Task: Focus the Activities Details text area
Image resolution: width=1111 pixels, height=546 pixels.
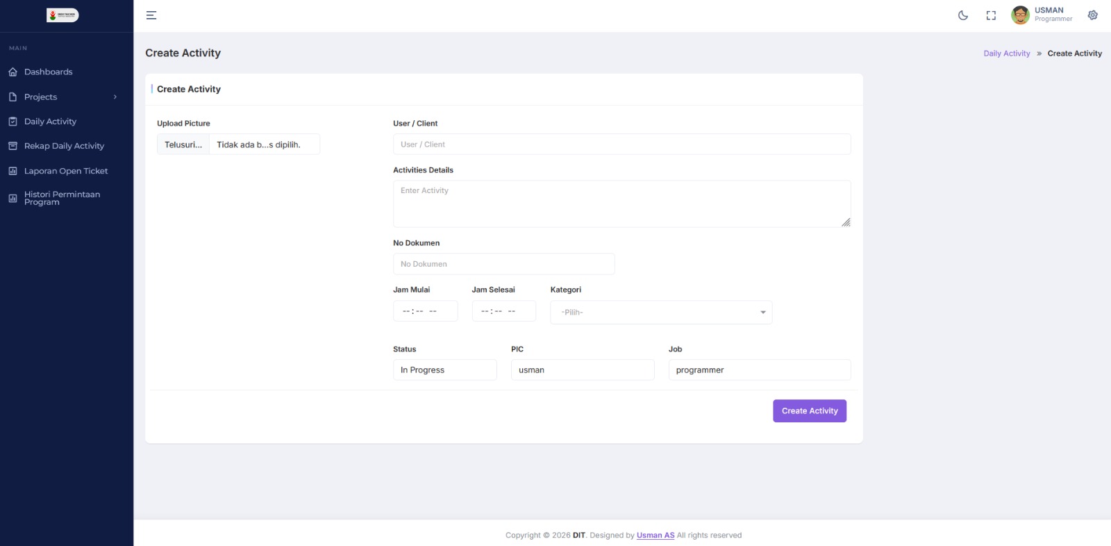Action: point(622,204)
